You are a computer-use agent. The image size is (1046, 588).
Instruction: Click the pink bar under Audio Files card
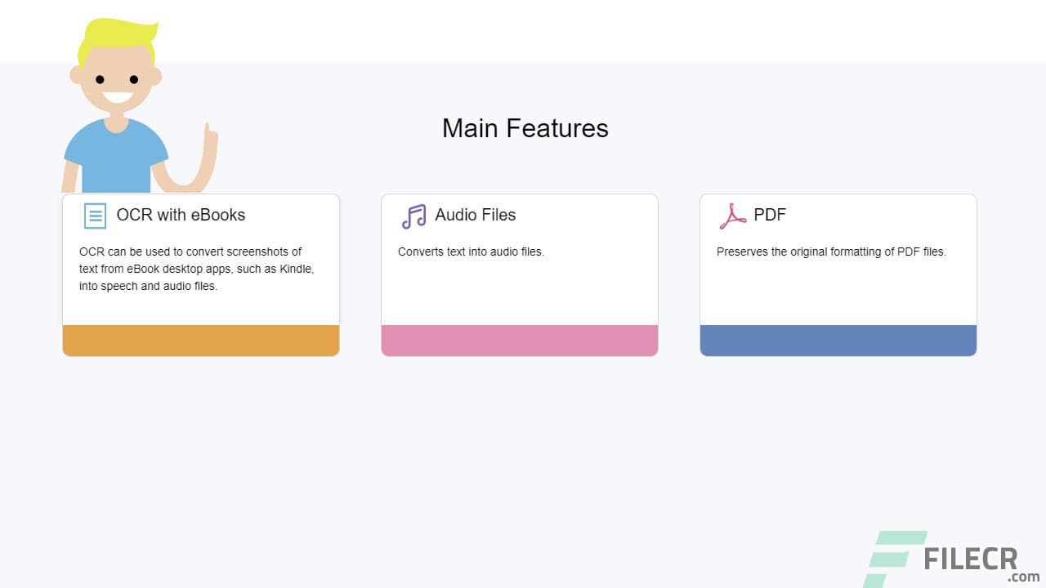coord(520,340)
